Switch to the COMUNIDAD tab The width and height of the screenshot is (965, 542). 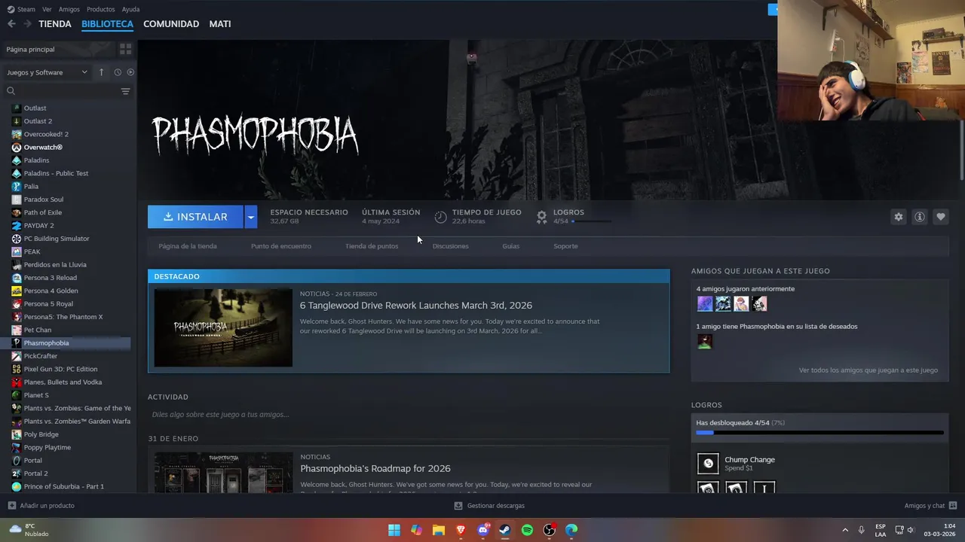pyautogui.click(x=171, y=24)
